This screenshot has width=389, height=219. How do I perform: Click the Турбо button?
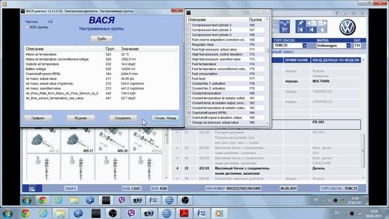pyautogui.click(x=102, y=39)
